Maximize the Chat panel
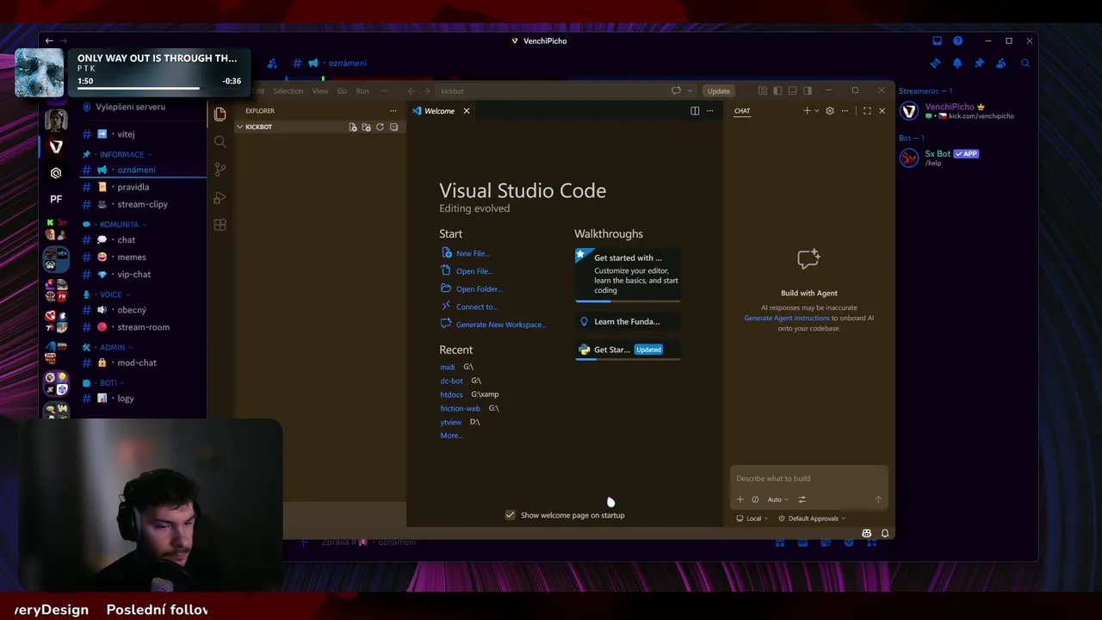The image size is (1102, 620). click(867, 110)
